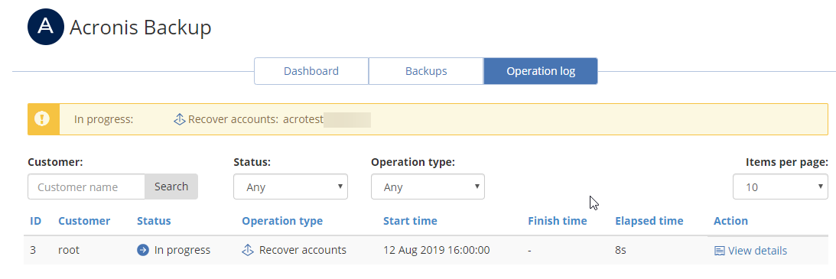Sort by the ID column header
The width and height of the screenshot is (836, 279).
click(36, 221)
